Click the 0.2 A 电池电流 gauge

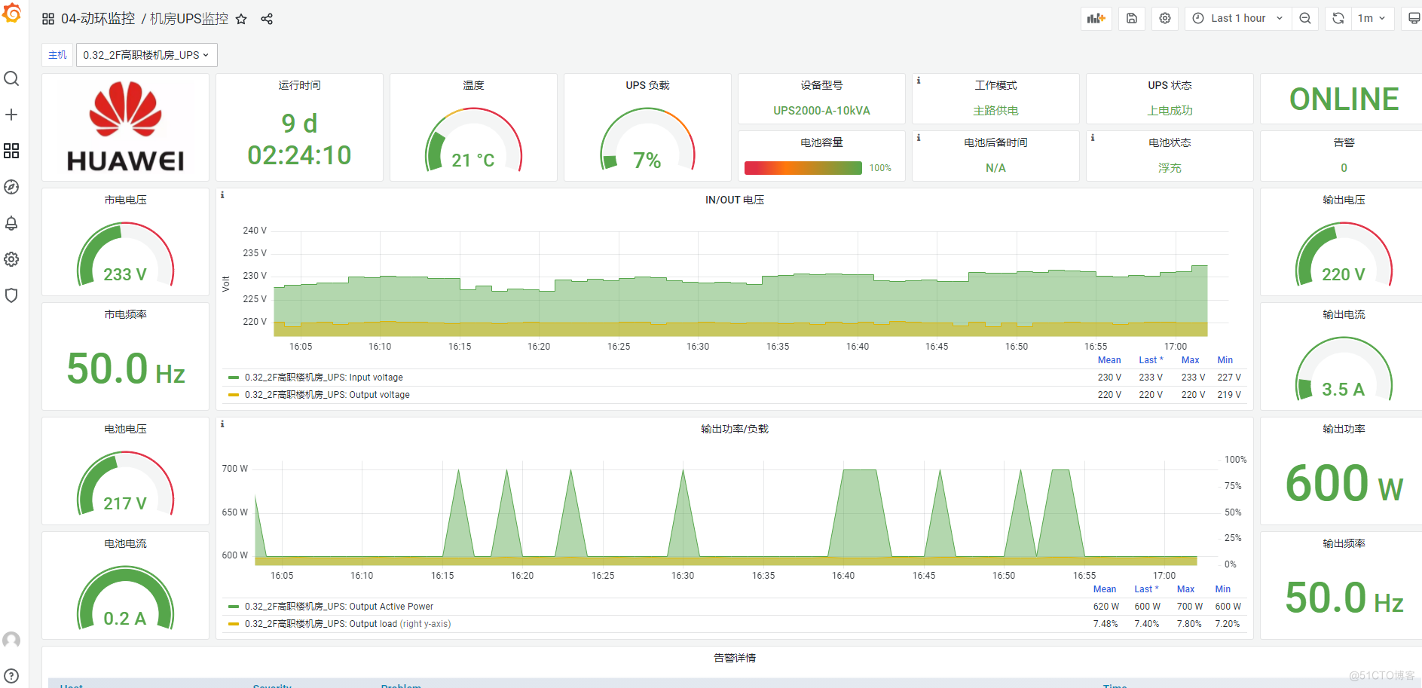point(125,598)
